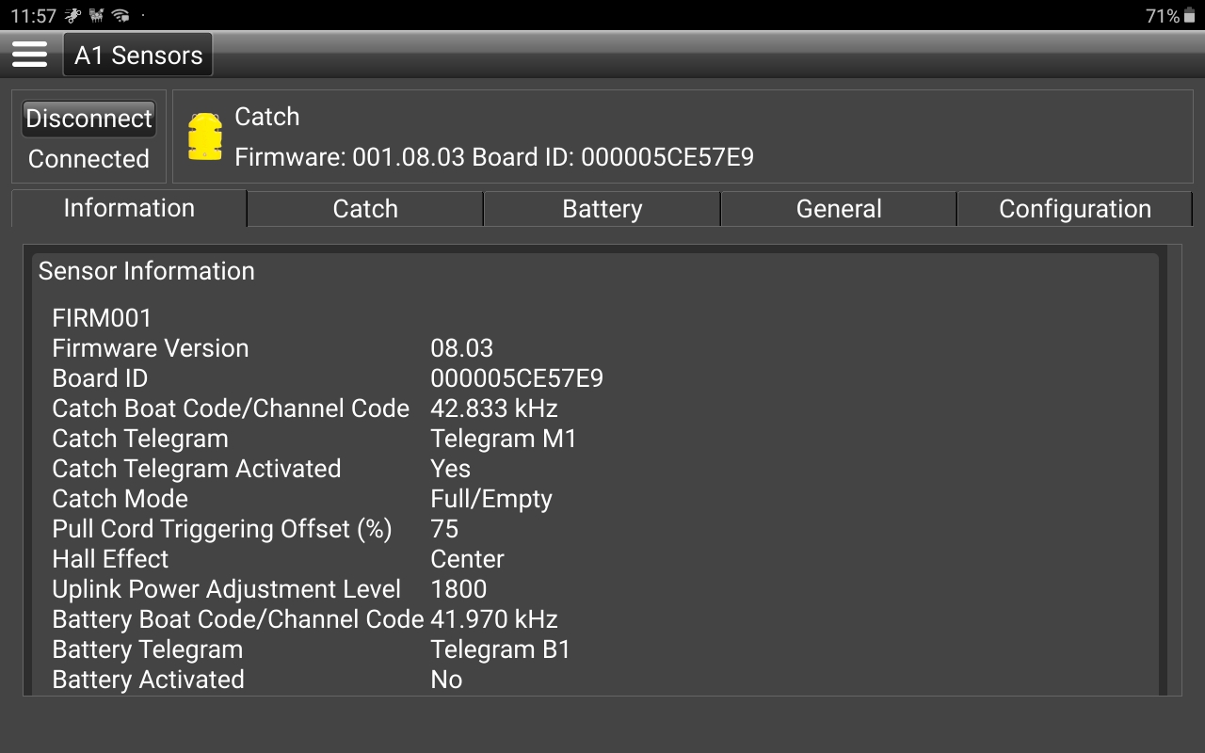Select the Connected status label
The image size is (1205, 753).
click(x=88, y=159)
